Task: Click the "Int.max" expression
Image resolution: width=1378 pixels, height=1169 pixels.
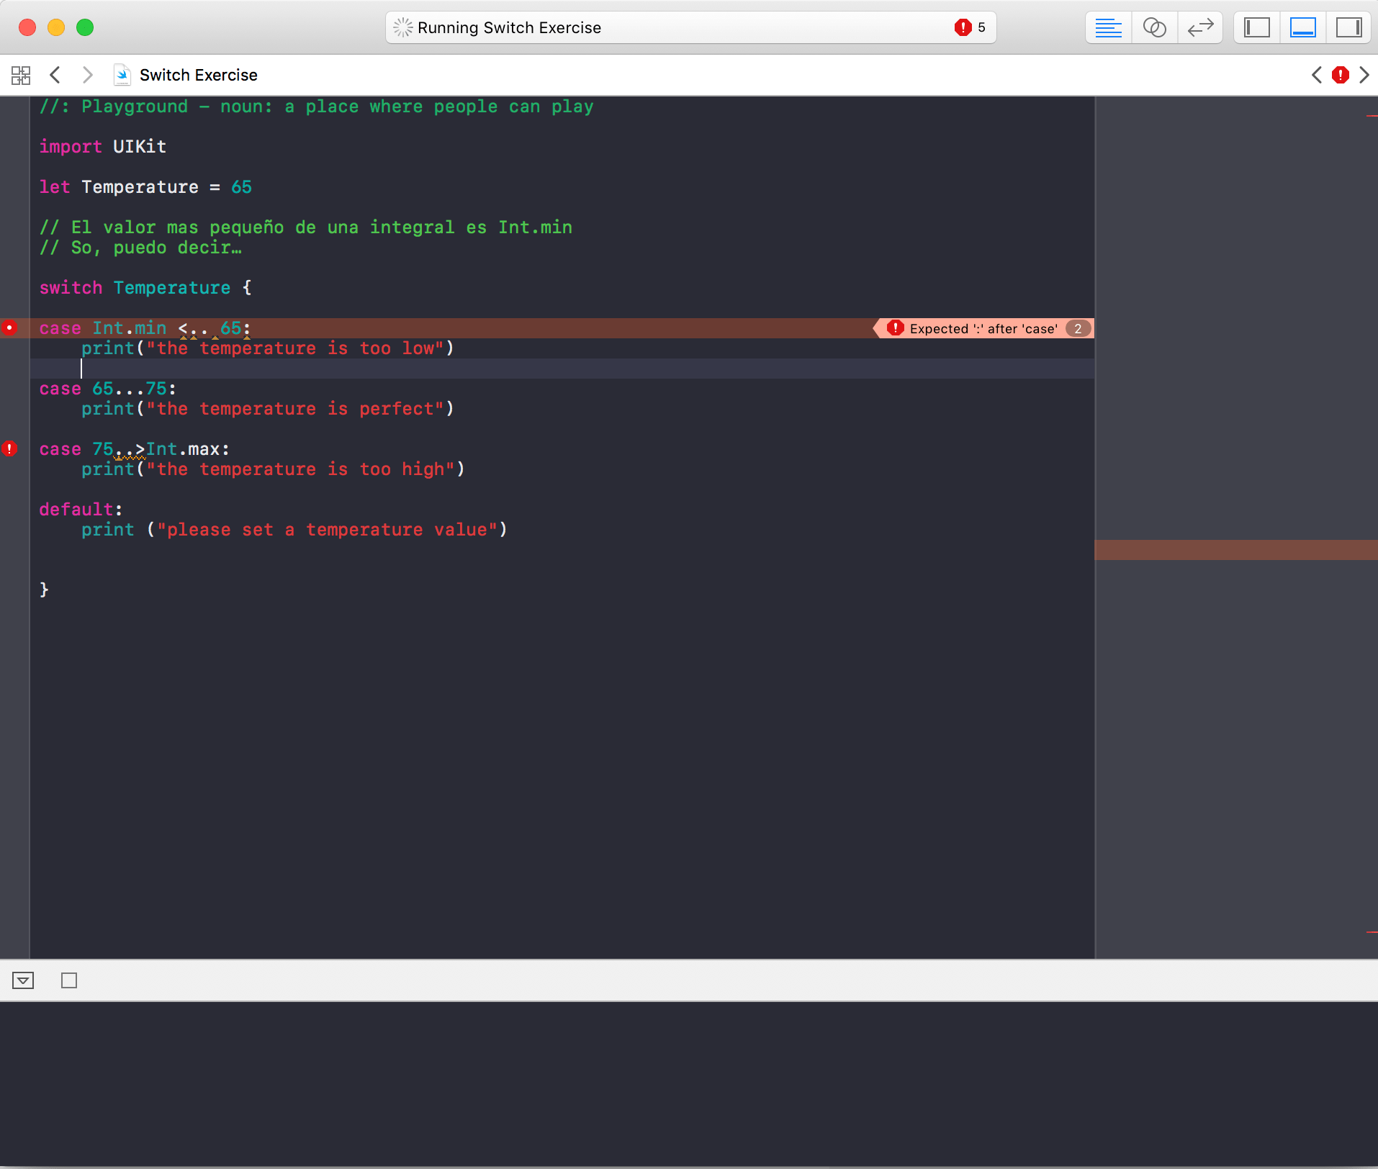Action: 183,449
